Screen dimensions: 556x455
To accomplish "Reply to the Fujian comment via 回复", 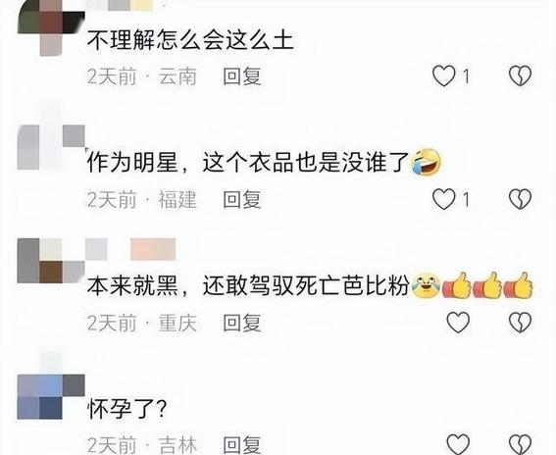I will (242, 199).
